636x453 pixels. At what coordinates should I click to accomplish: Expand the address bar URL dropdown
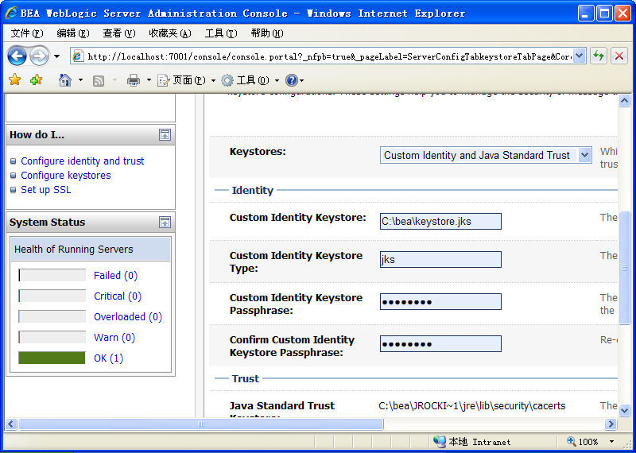coord(579,56)
